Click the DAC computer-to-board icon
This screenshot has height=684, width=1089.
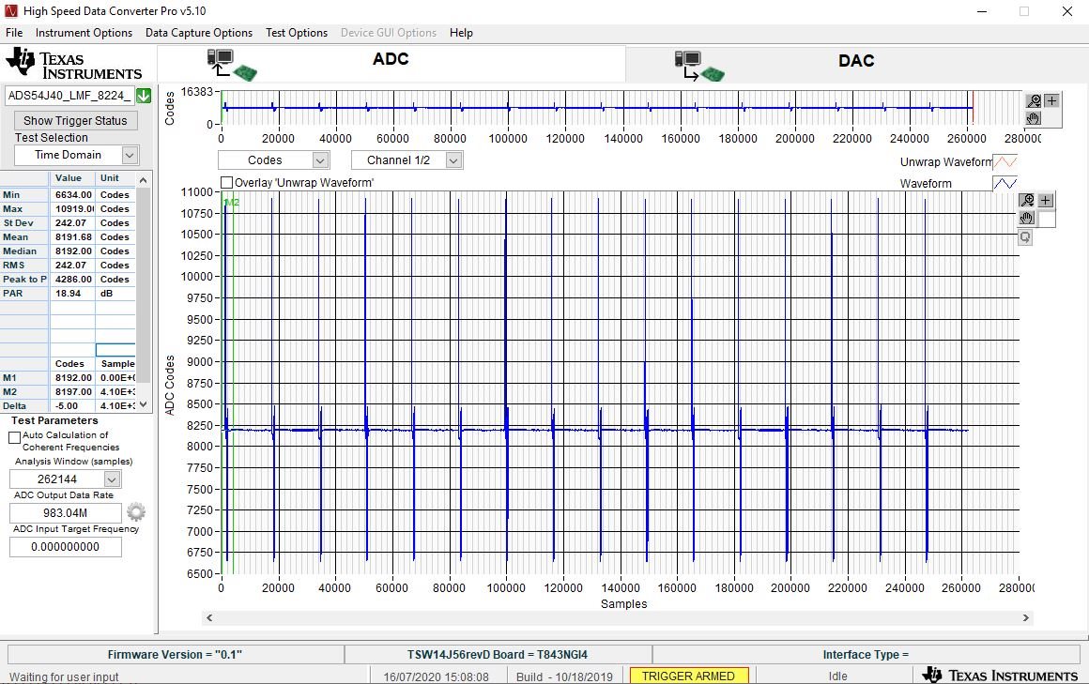coord(699,66)
